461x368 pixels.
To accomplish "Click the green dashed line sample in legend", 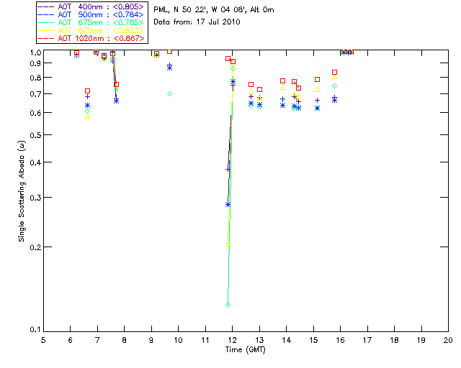I will [46, 22].
